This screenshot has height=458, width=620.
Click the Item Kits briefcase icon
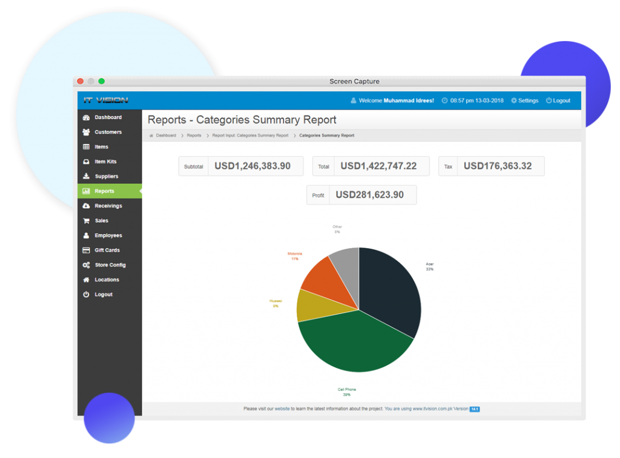click(85, 162)
